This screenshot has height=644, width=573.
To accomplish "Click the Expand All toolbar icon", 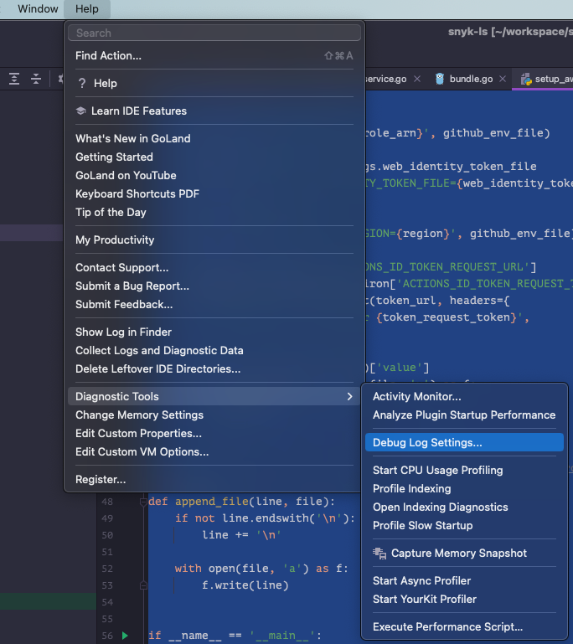I will 14,79.
